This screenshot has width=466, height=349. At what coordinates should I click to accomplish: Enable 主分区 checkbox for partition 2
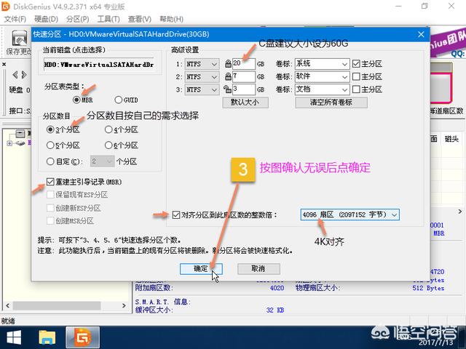coord(356,76)
